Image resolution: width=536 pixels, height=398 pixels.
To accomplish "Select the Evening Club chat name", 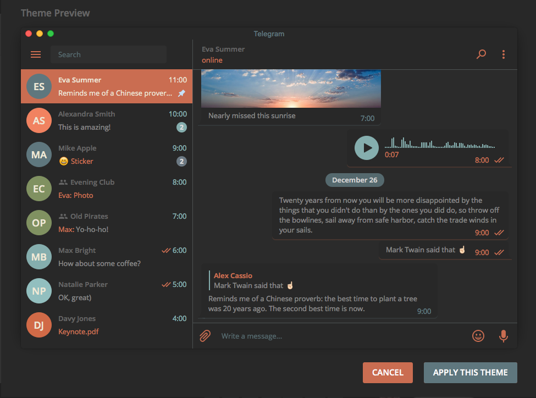I will [92, 183].
